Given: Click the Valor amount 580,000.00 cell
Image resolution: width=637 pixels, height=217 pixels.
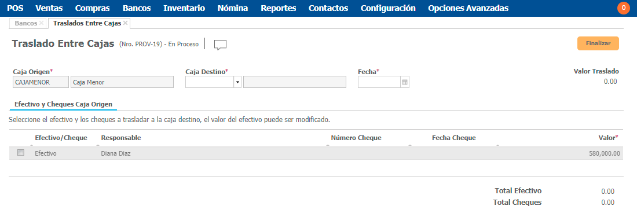Looking at the screenshot, I should click(604, 153).
